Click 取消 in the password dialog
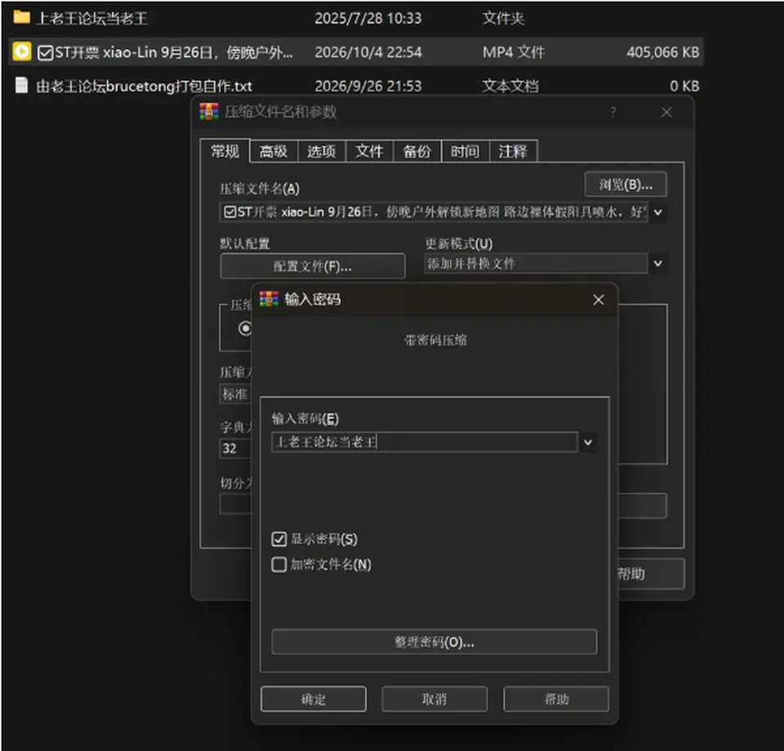The height and width of the screenshot is (751, 784). click(x=434, y=699)
